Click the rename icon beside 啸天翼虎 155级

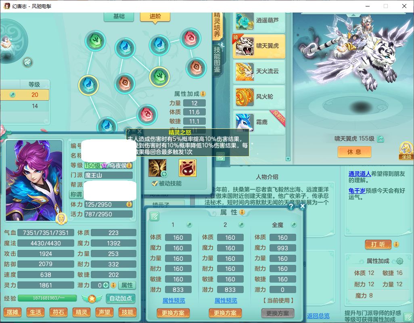coord(381,138)
